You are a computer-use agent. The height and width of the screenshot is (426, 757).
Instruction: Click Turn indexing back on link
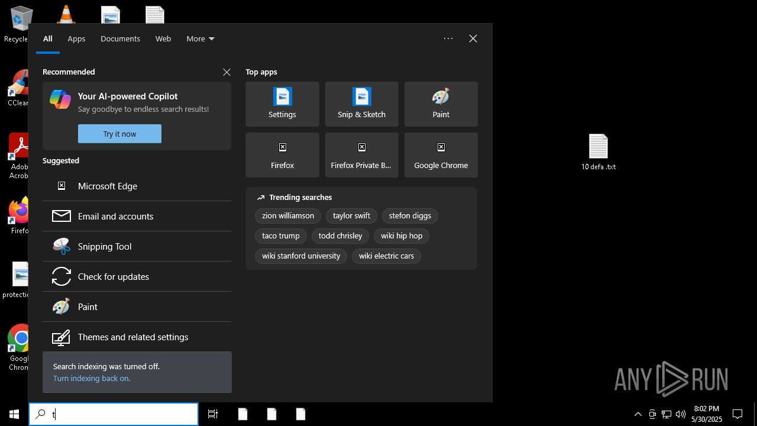(x=92, y=378)
